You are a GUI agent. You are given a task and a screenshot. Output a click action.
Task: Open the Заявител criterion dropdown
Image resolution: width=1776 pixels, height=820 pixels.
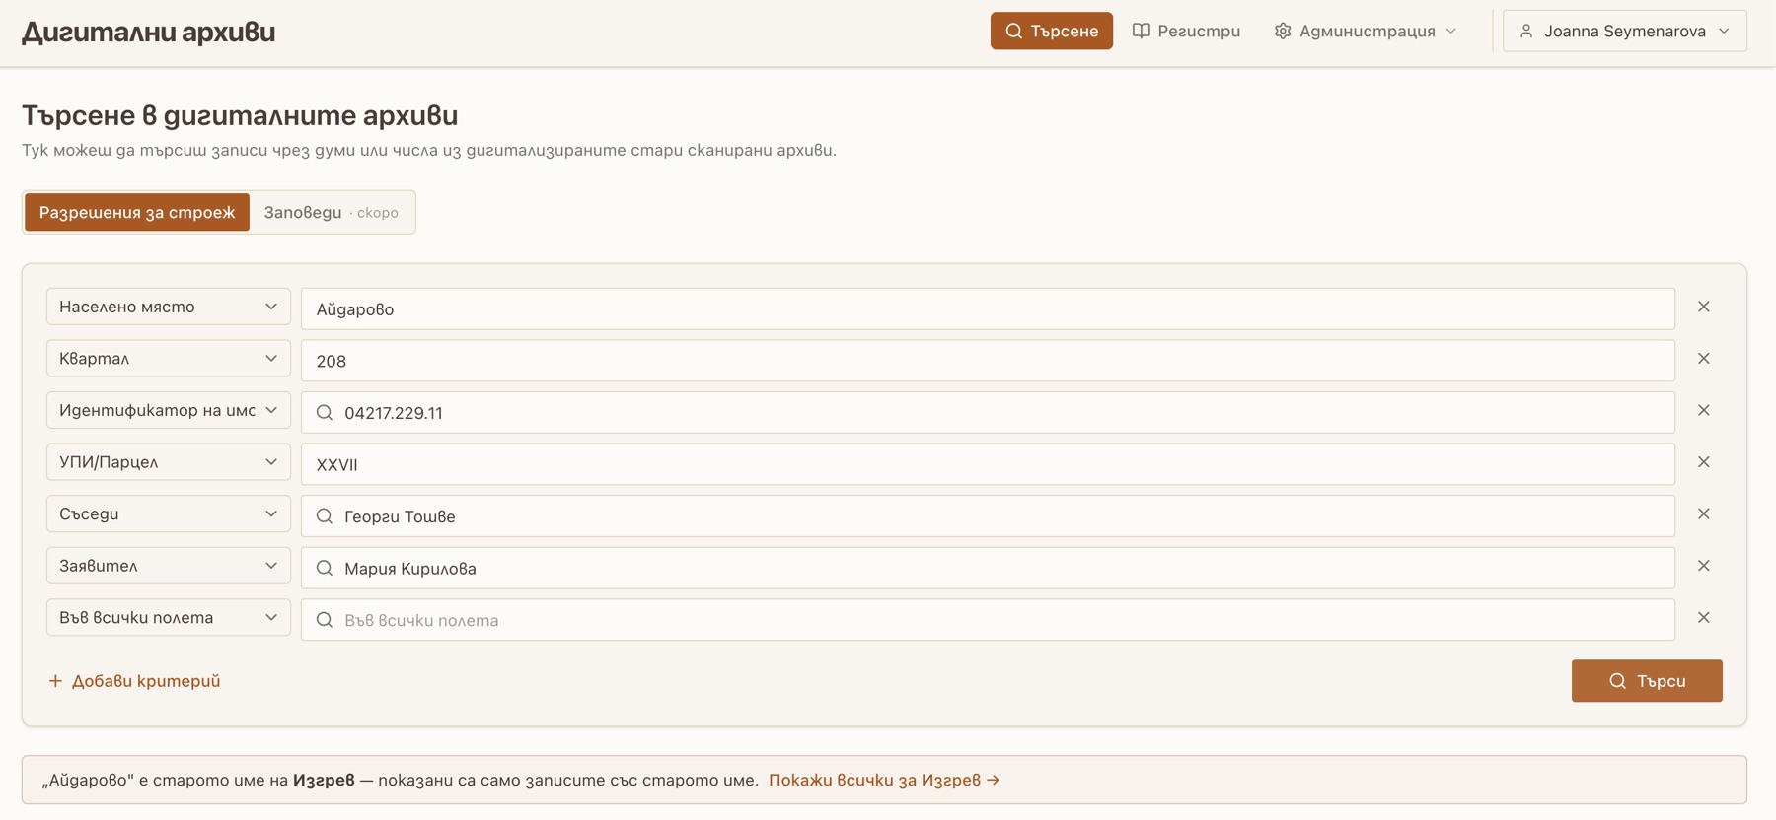tap(169, 566)
